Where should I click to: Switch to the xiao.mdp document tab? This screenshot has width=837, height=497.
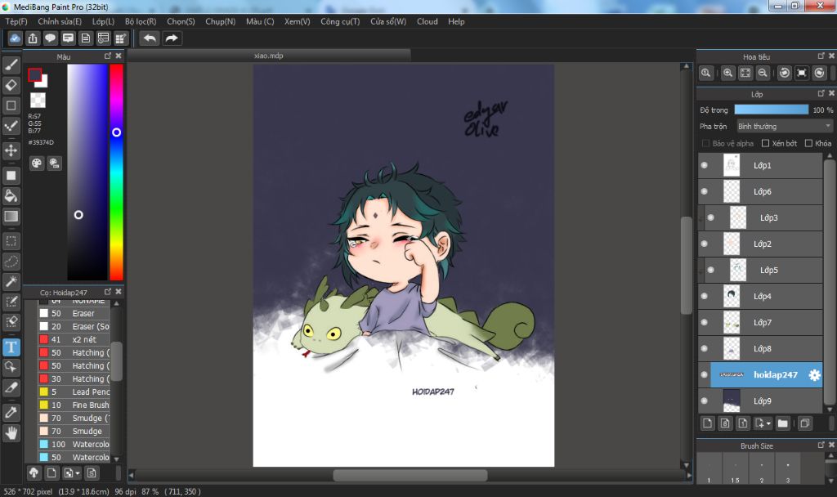(x=269, y=56)
